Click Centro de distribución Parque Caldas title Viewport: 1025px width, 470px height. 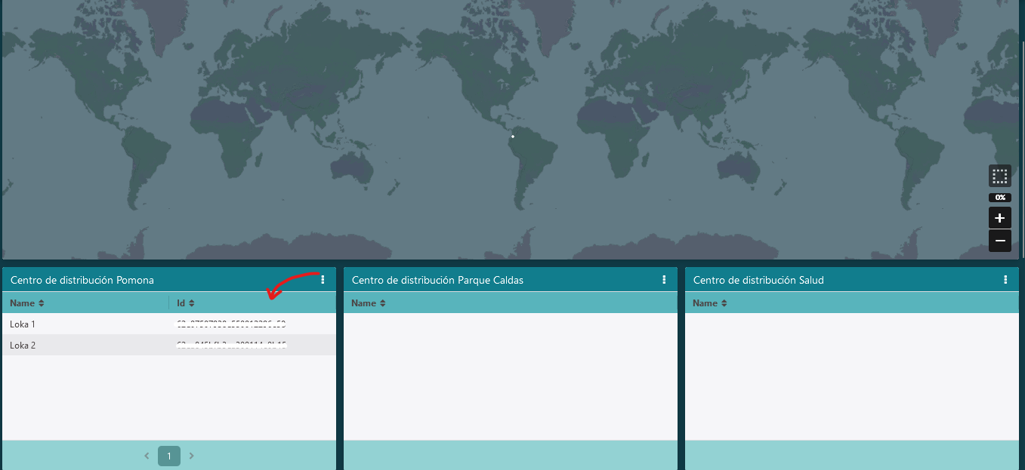[437, 280]
